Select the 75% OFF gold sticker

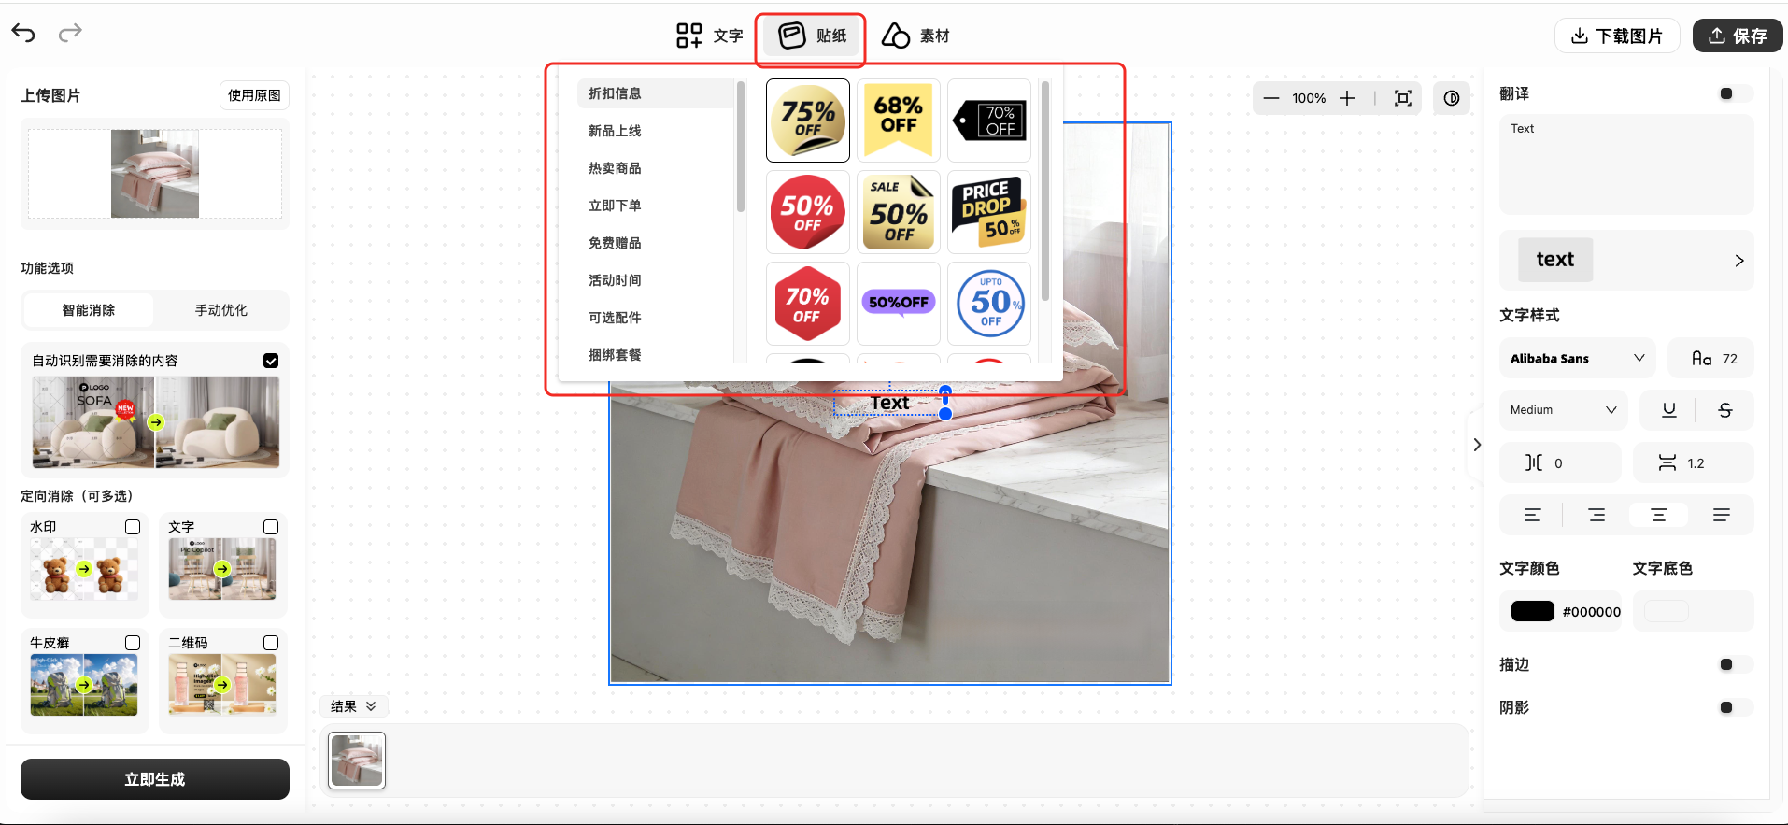click(x=808, y=121)
